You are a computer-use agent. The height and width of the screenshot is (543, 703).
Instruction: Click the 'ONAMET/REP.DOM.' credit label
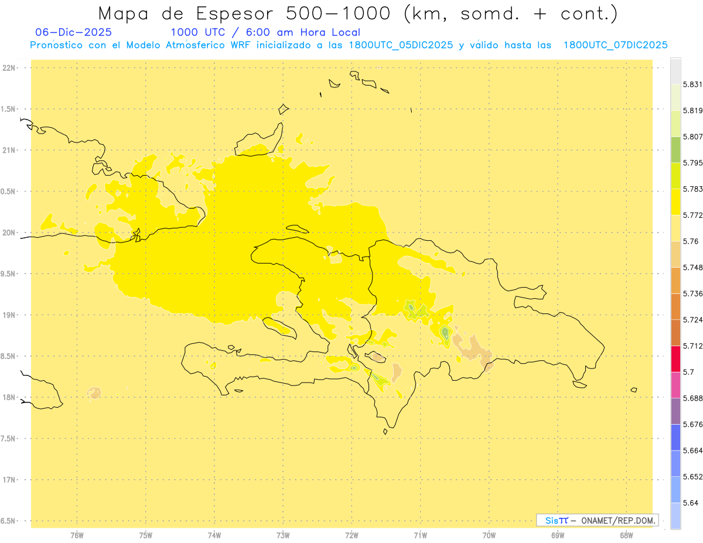[618, 520]
